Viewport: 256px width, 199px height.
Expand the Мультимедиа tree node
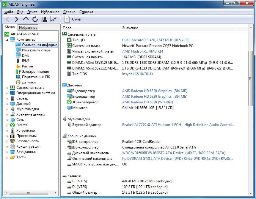7,109
